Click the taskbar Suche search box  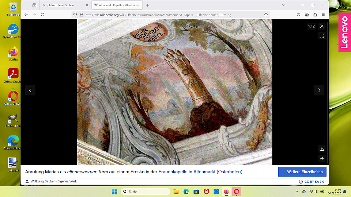146,192
